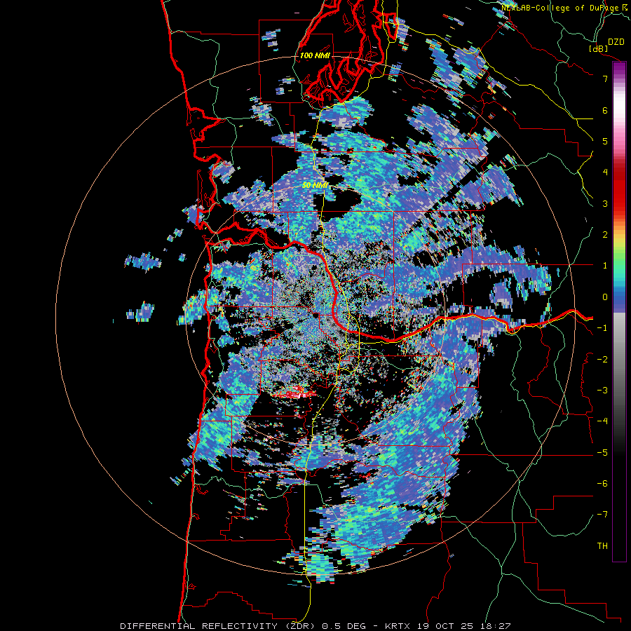The image size is (631, 631).
Task: Click the "4" value on the color scale
Action: click(x=605, y=172)
